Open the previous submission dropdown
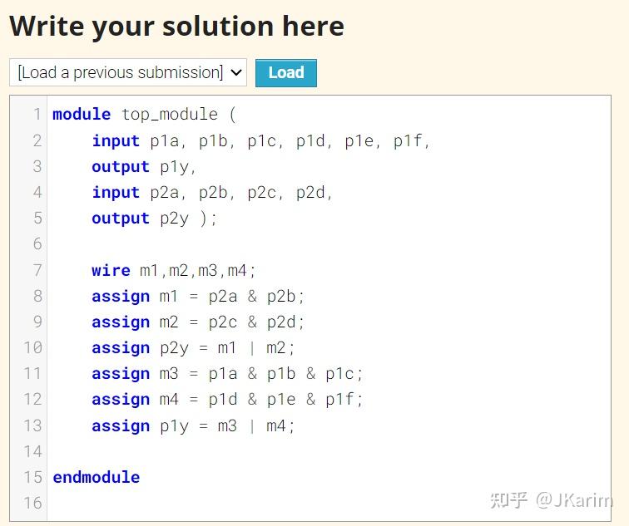The image size is (629, 526). point(128,72)
